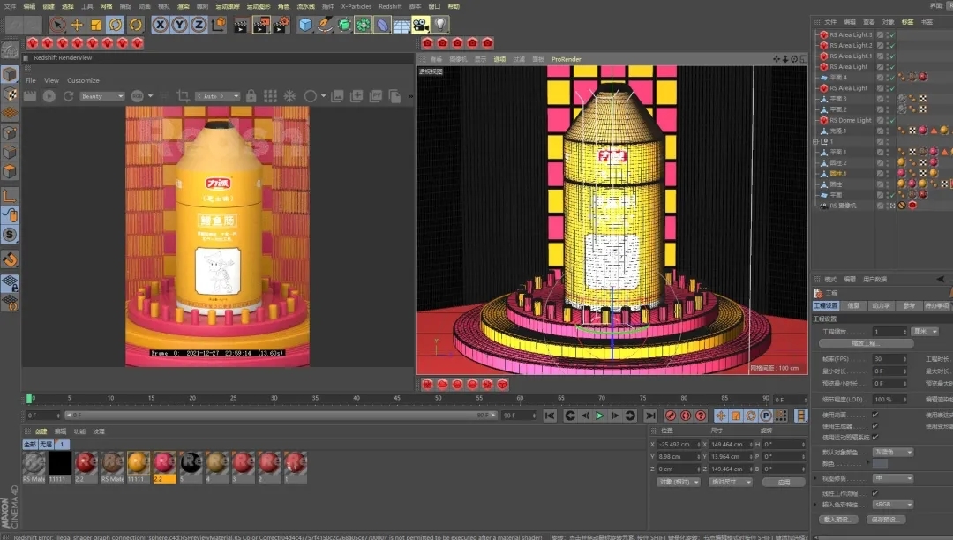The height and width of the screenshot is (540, 953).
Task: Click the 应用 apply button
Action: tap(784, 482)
